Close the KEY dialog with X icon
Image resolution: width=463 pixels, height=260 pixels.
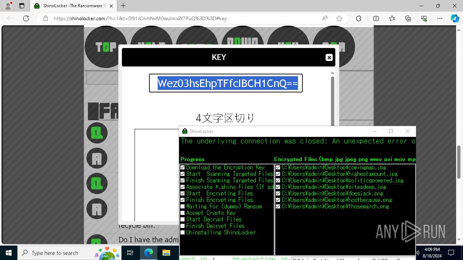click(329, 57)
